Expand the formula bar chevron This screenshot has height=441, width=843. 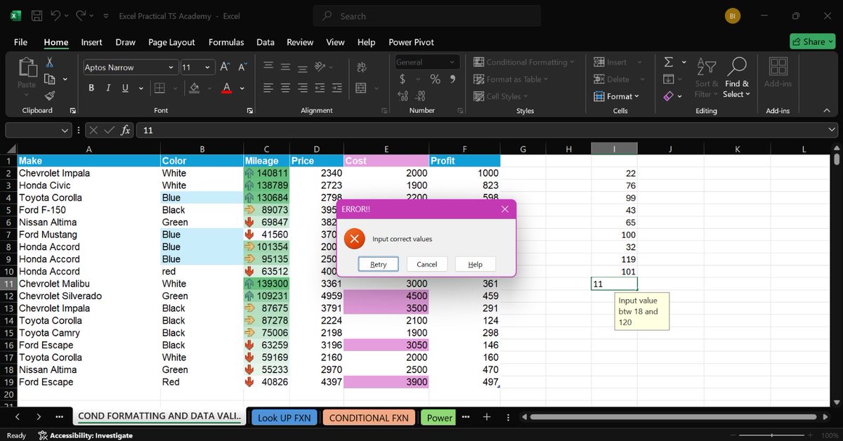click(x=832, y=130)
